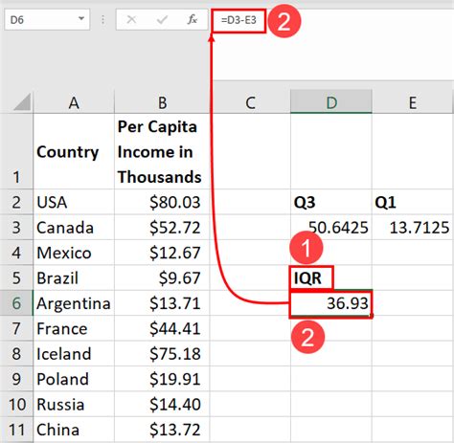This screenshot has width=454, height=443.
Task: Click the IQR result cell 36.93
Action: 331,303
